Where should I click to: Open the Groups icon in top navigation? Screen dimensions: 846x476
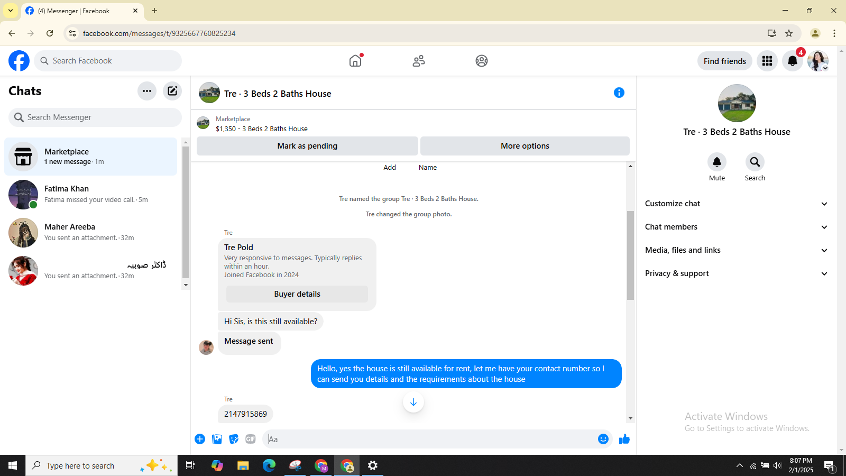click(482, 61)
